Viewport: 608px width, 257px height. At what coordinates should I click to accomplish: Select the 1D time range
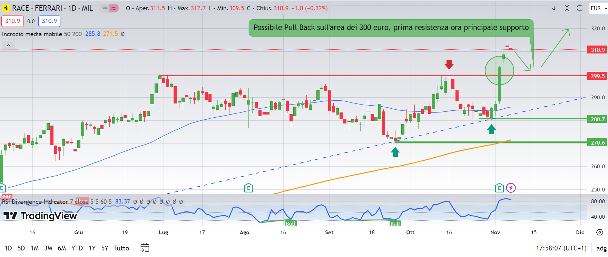8,248
